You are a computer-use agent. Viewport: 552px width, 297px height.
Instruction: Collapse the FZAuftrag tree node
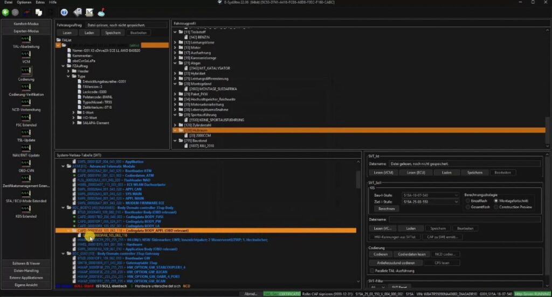[64, 66]
